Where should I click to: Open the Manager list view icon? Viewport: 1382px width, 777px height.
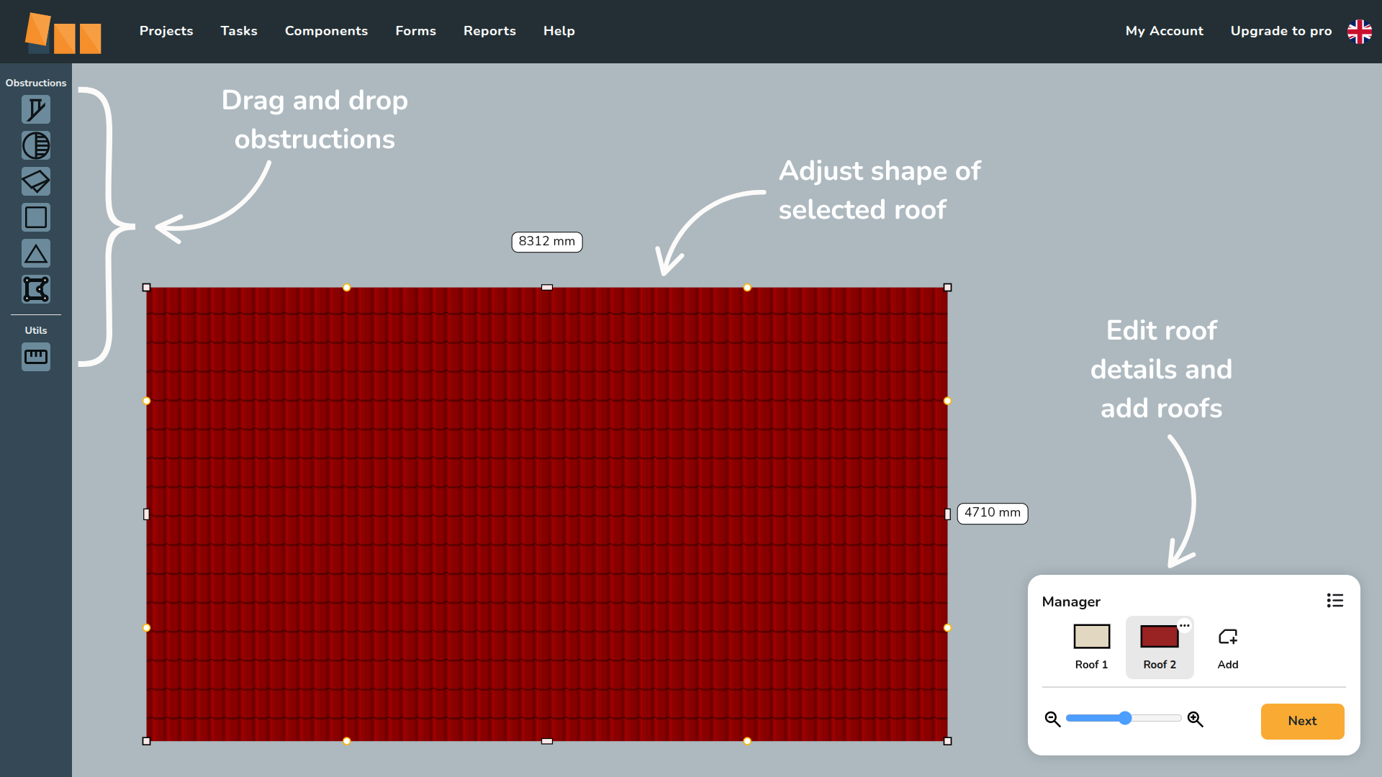point(1334,601)
